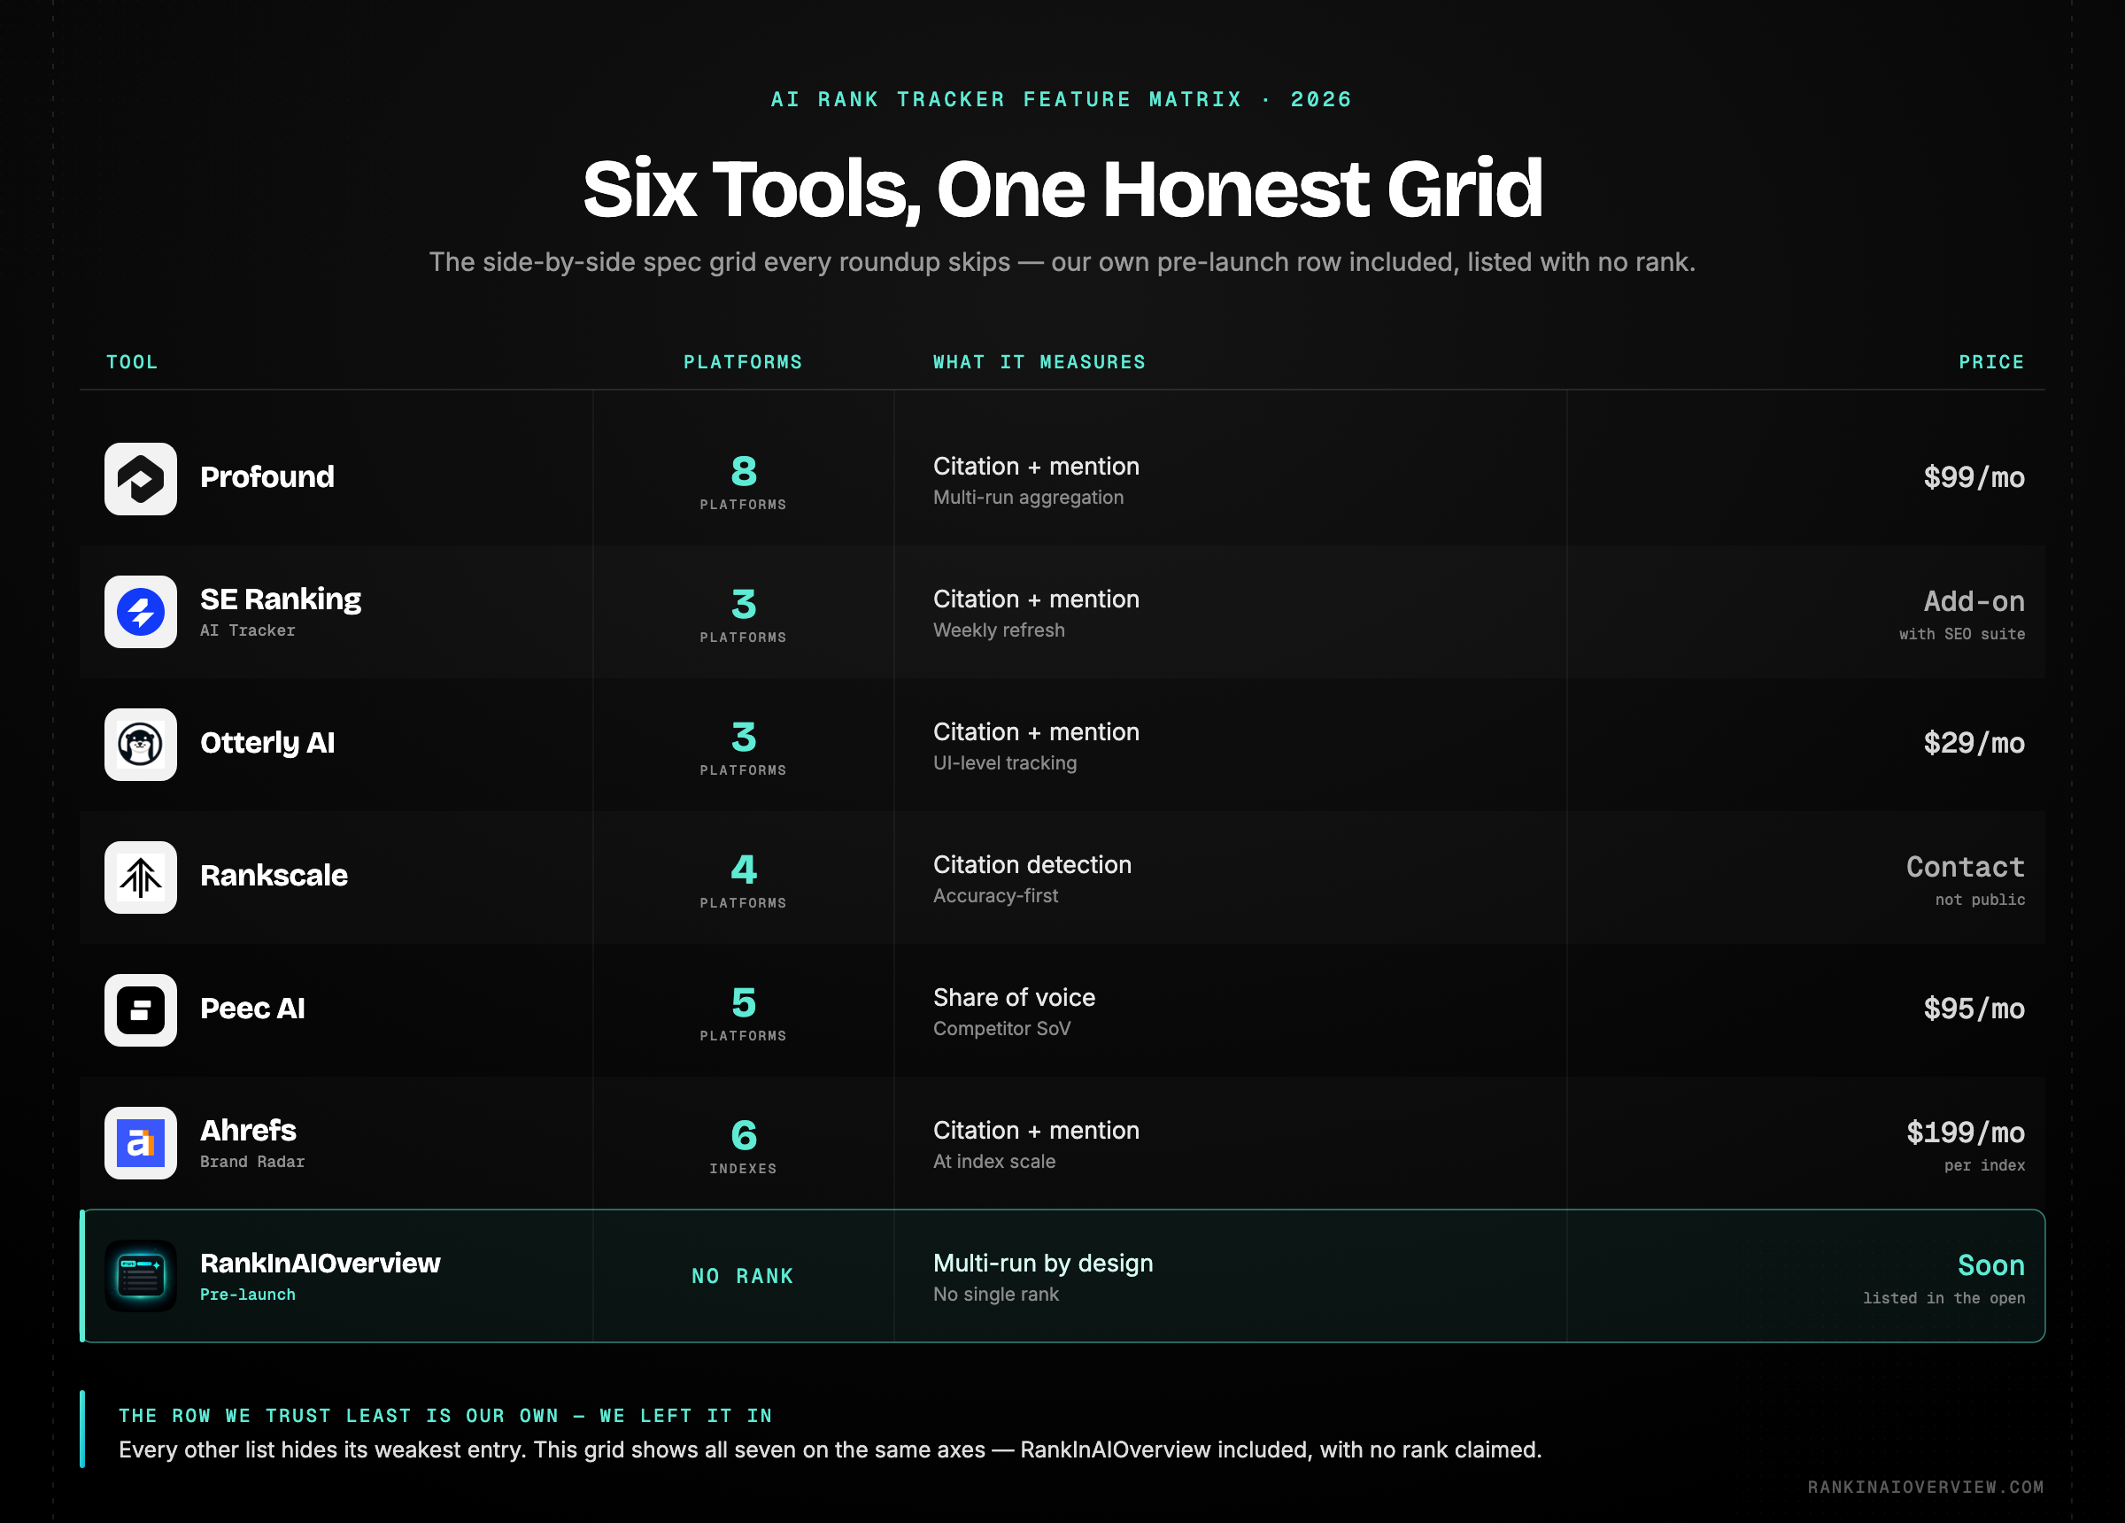Click the Profound logo icon
2125x1523 pixels.
pos(141,479)
